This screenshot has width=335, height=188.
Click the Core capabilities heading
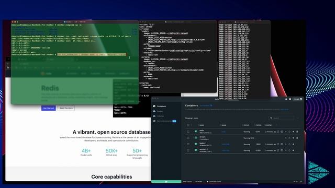[111, 177]
